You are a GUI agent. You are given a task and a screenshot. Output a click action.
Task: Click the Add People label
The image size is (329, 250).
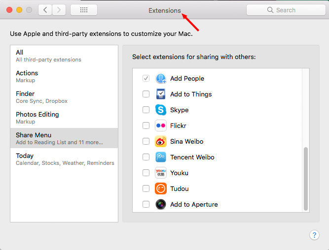(187, 79)
